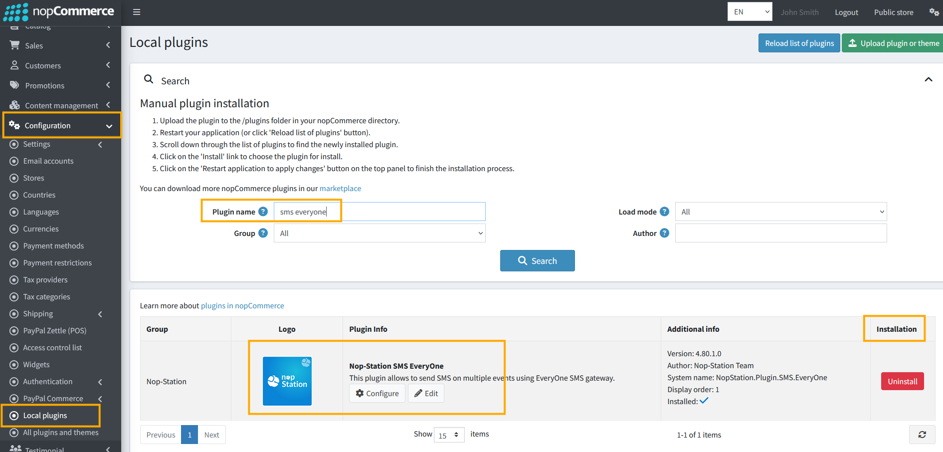Click Logout link
Image resolution: width=943 pixels, height=452 pixels.
(x=846, y=12)
